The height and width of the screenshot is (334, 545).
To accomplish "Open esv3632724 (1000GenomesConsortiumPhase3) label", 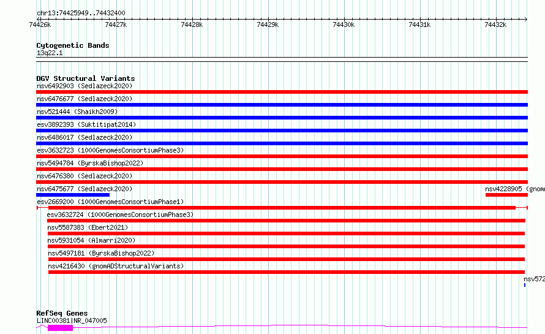I will (x=120, y=214).
